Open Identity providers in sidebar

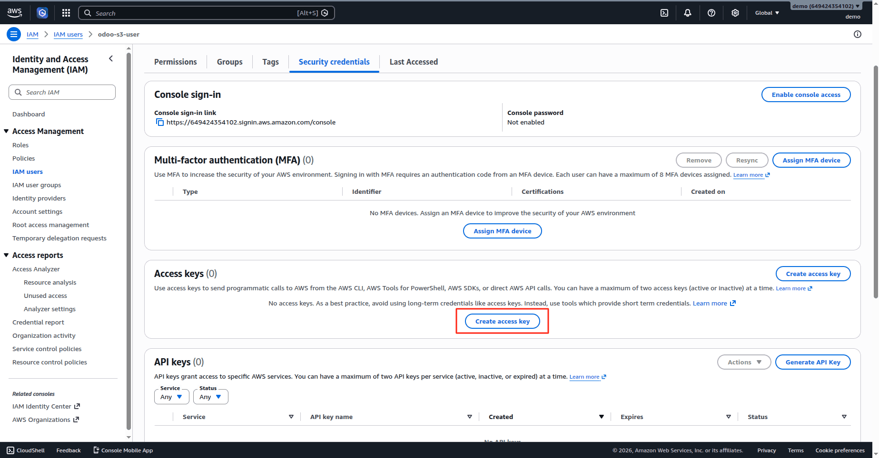[x=39, y=198]
